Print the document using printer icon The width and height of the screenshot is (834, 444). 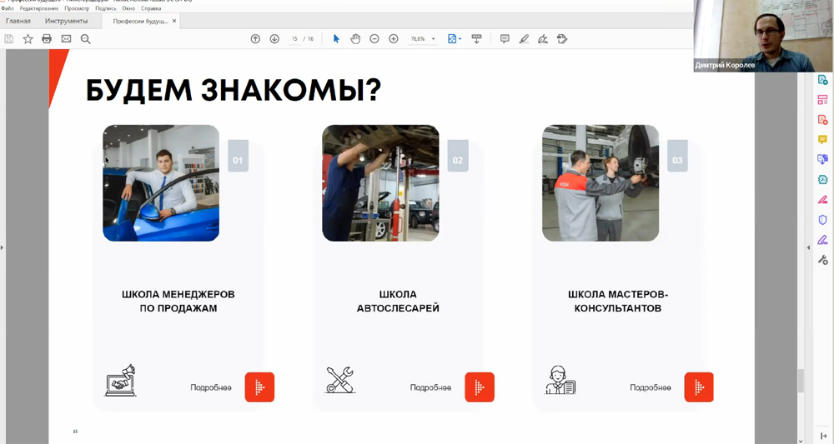tap(47, 39)
